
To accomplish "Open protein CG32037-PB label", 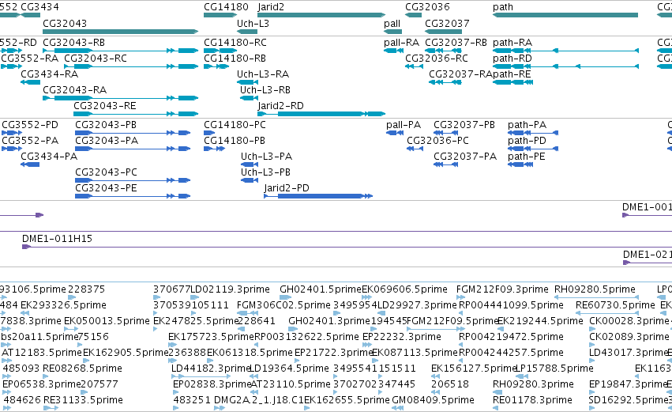I will point(464,125).
